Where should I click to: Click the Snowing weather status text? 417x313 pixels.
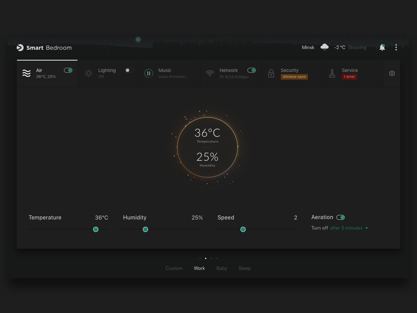357,48
